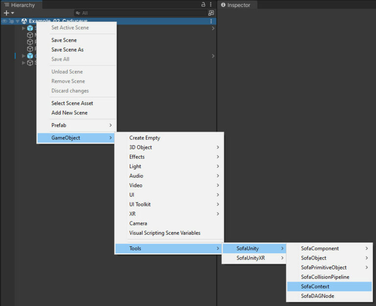The height and width of the screenshot is (306, 376).
Task: Open the Hierarchy panel three-dot options menu
Action: click(211, 4)
